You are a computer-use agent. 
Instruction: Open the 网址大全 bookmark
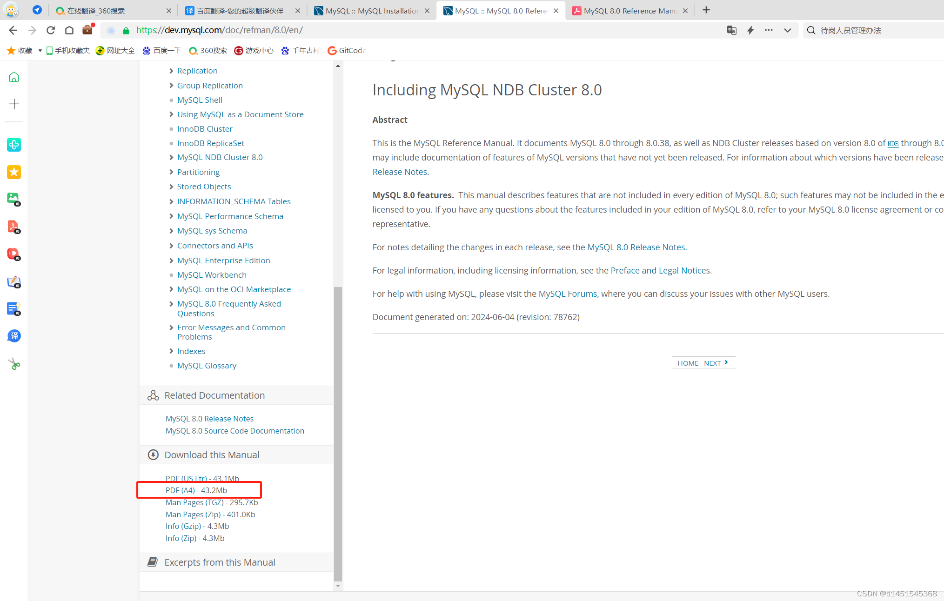tap(115, 50)
